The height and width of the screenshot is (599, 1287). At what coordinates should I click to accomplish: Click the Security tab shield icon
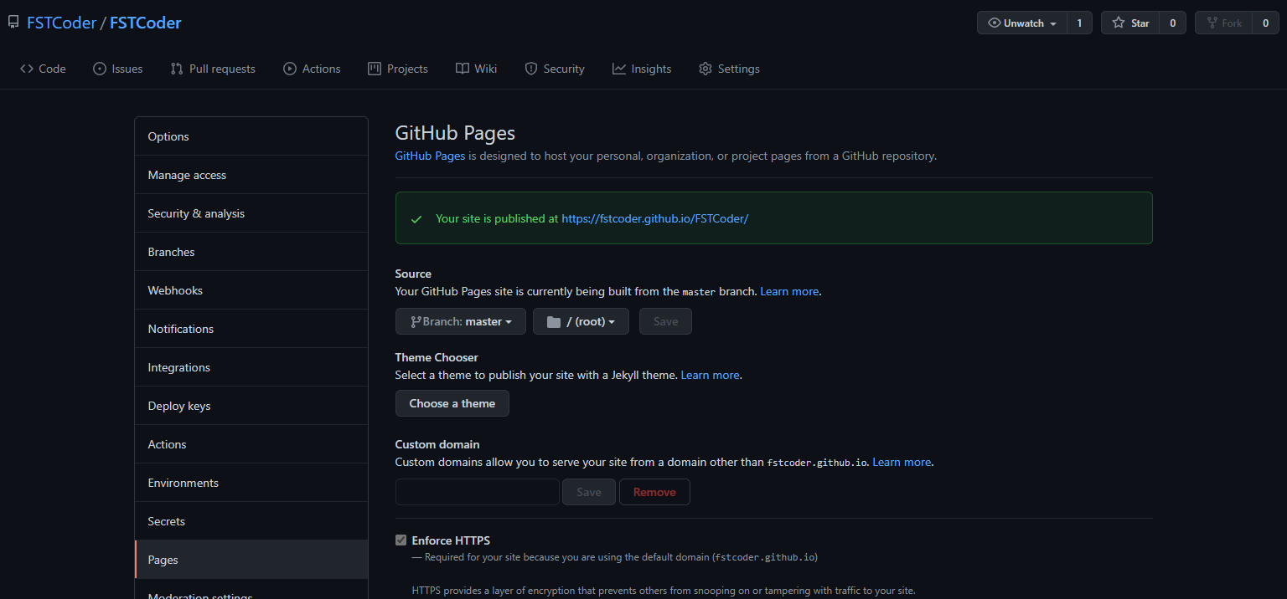[x=530, y=69]
